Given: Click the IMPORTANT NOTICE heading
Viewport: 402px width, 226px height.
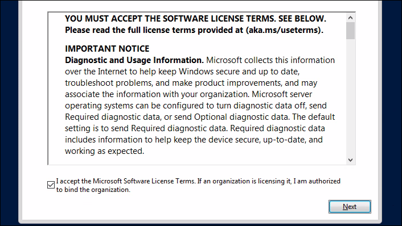Looking at the screenshot, I should pos(107,49).
